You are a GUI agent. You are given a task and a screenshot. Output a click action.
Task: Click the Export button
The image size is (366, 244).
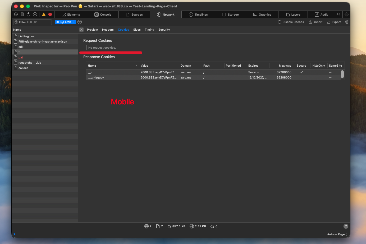click(x=334, y=22)
